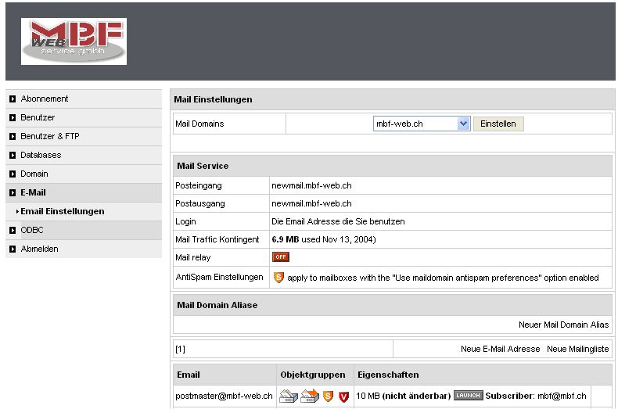Click the mailbox icon for postmaster@mbf-web.ch
This screenshot has height=409, width=618.
coord(288,396)
